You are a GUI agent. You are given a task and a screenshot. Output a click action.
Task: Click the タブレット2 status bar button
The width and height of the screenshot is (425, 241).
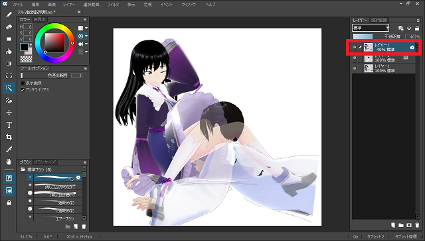coord(375,236)
